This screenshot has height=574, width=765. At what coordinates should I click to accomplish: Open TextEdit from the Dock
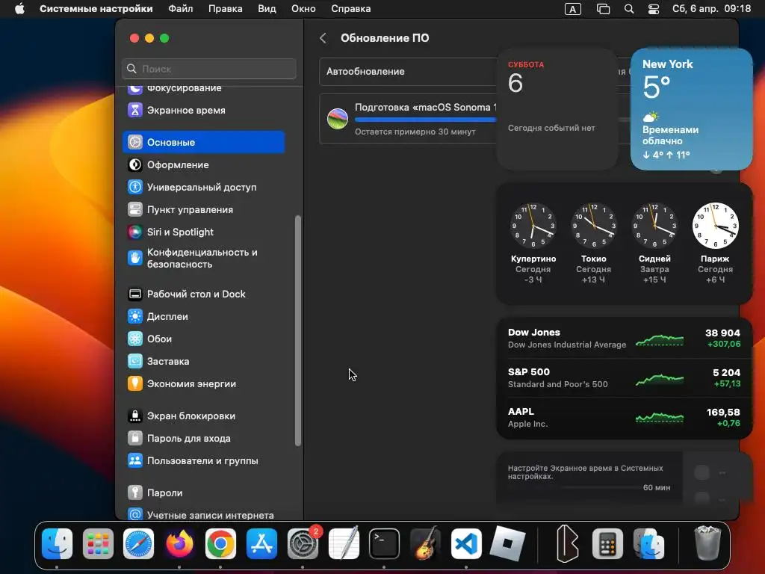[344, 543]
